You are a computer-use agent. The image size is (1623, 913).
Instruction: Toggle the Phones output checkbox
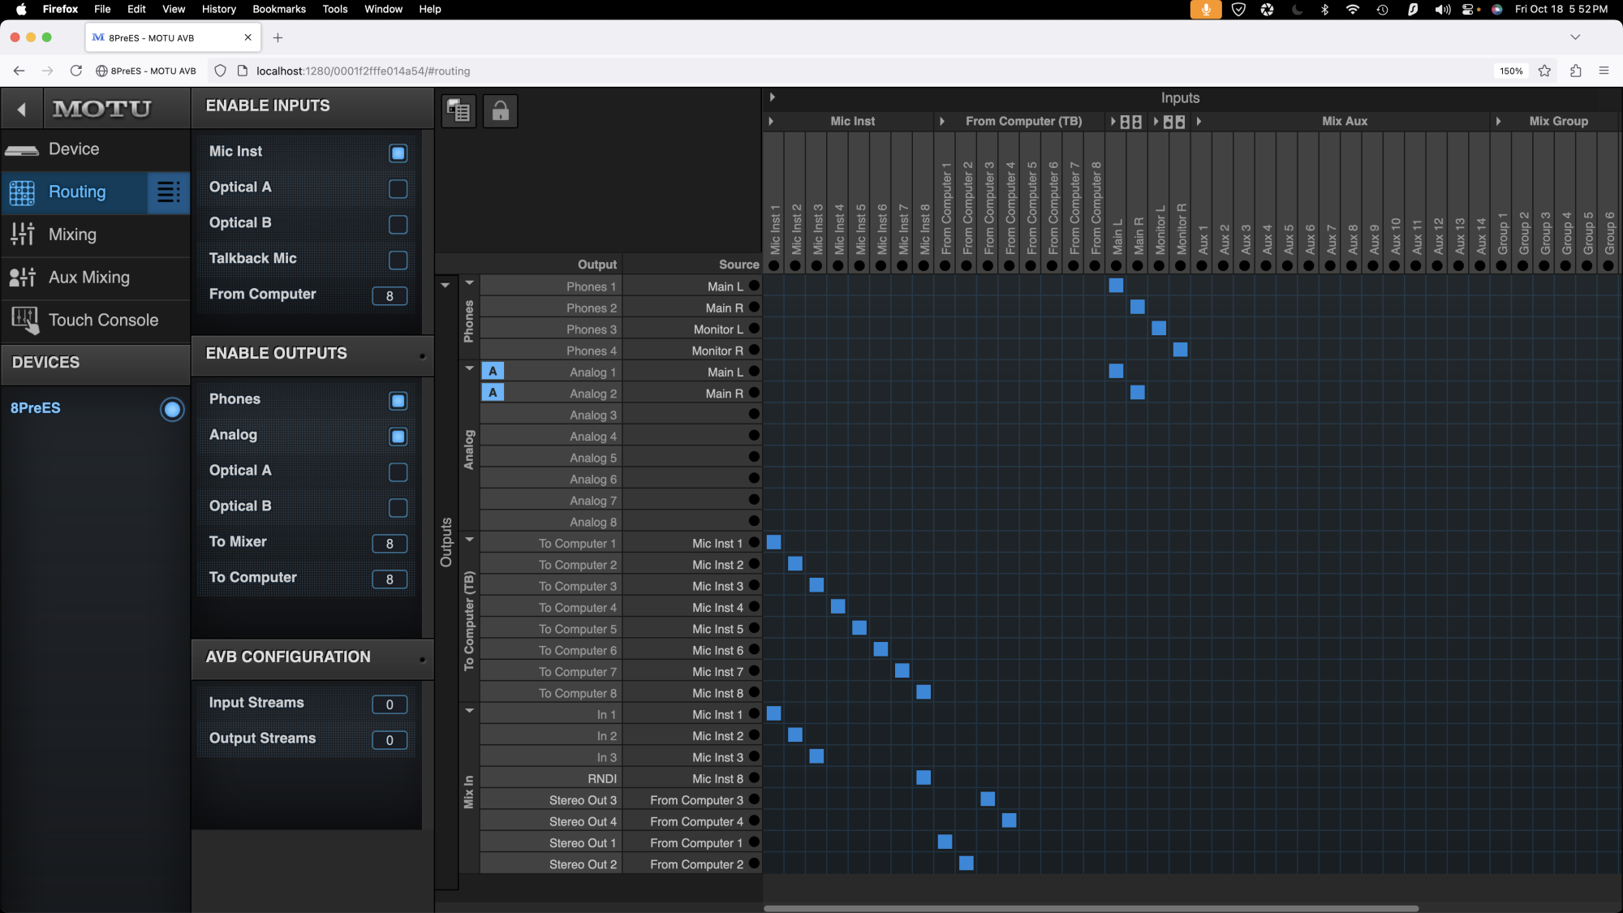pyautogui.click(x=398, y=400)
